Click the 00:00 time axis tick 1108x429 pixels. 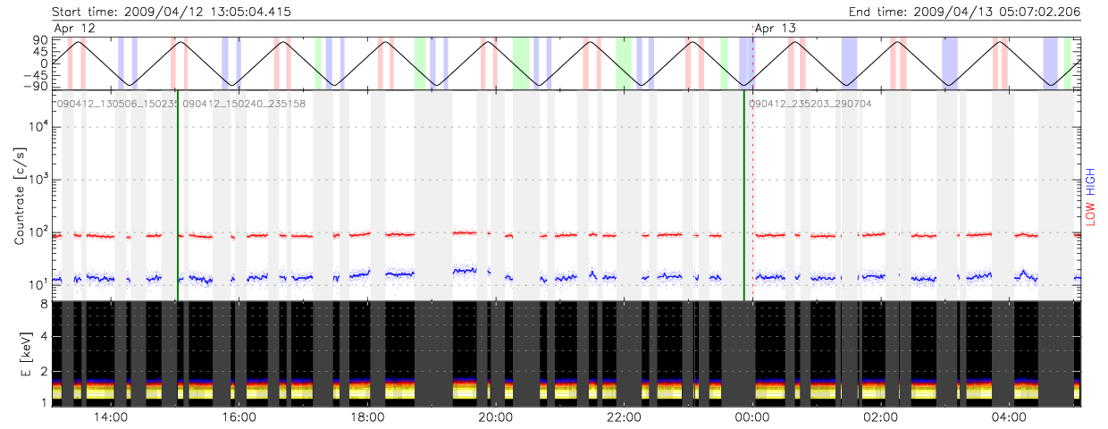click(752, 416)
